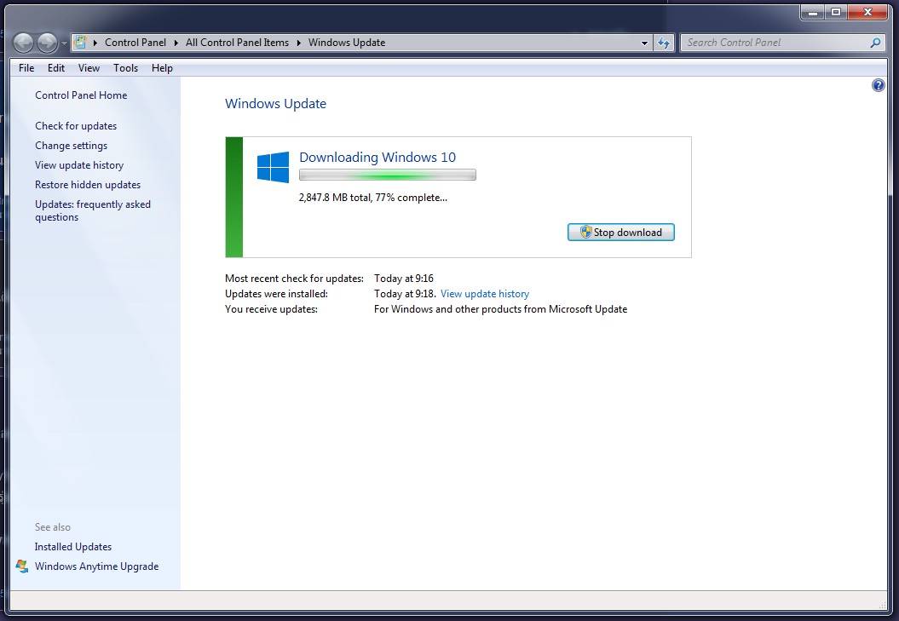899x621 pixels.
Task: Click the 2,847.8 MB total status text
Action: tap(372, 198)
